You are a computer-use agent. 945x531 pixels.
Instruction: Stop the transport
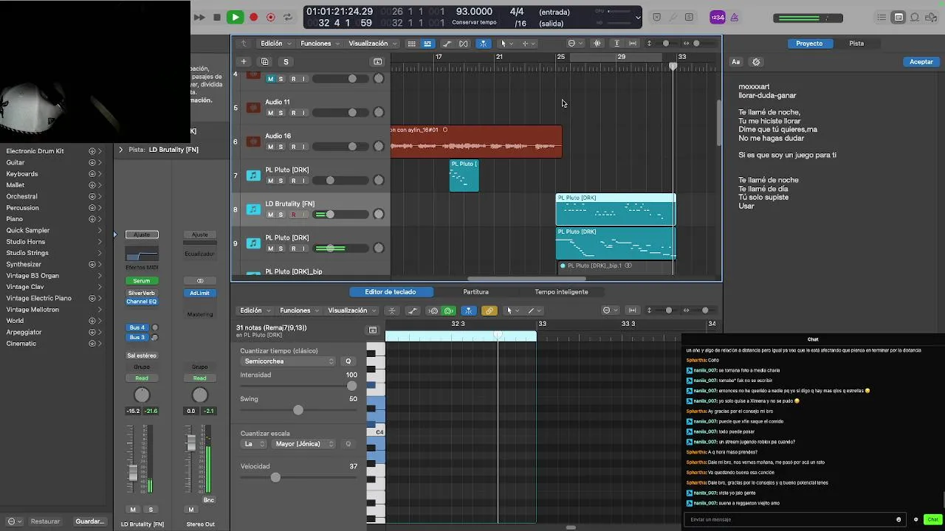[x=216, y=17]
